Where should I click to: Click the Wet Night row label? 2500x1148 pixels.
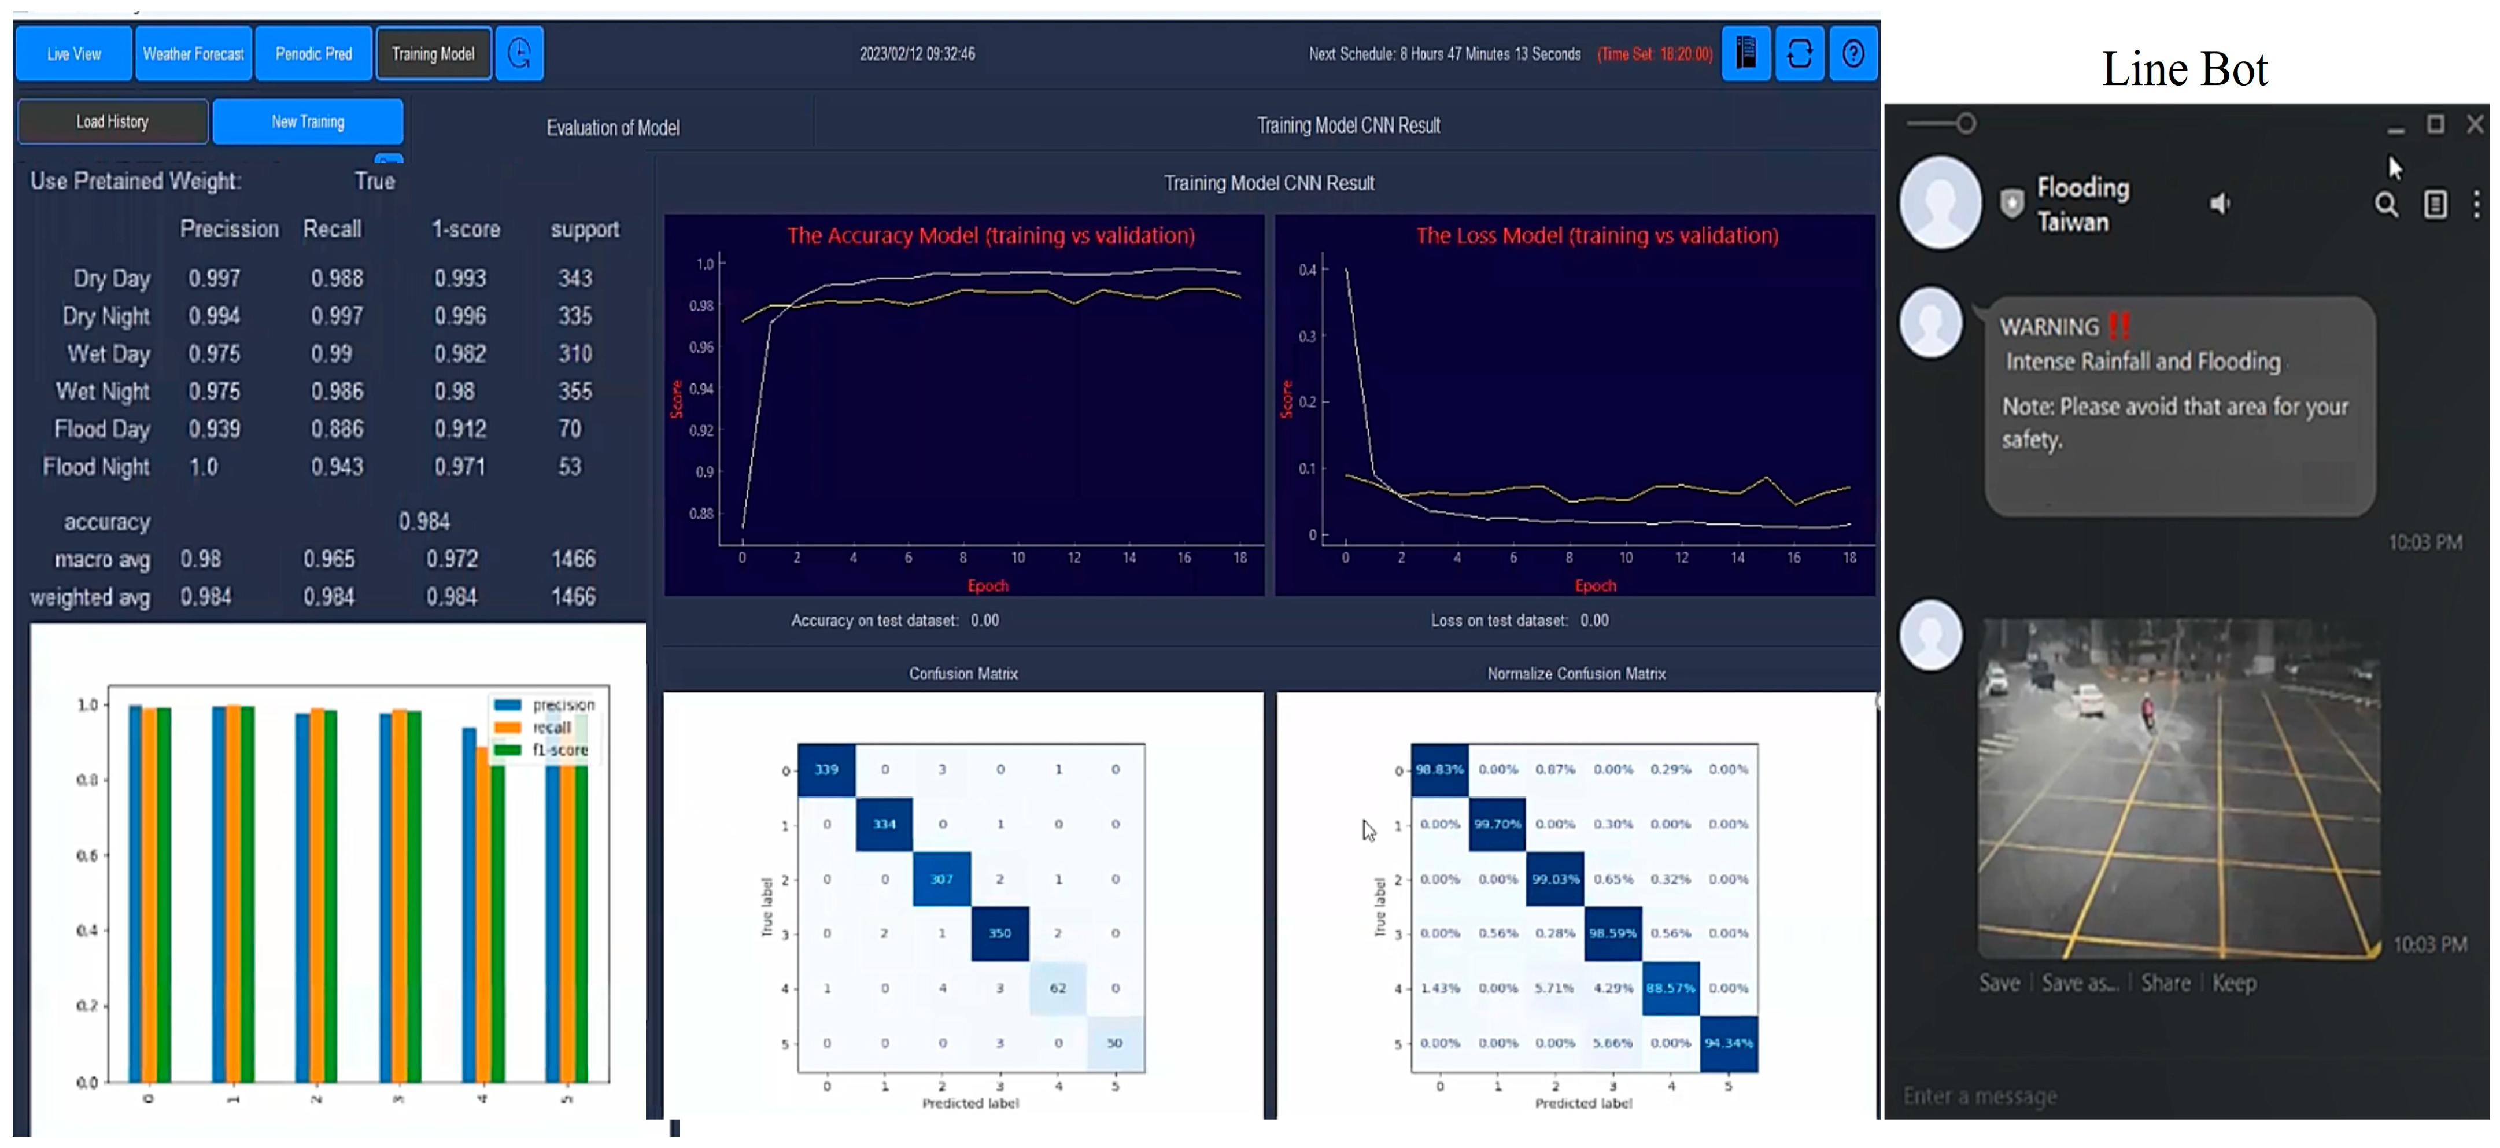click(103, 392)
